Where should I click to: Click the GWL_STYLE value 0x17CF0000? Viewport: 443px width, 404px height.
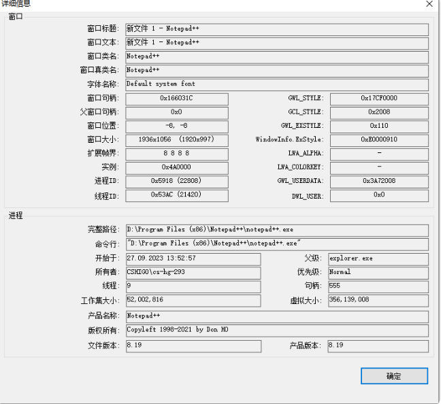pyautogui.click(x=379, y=99)
